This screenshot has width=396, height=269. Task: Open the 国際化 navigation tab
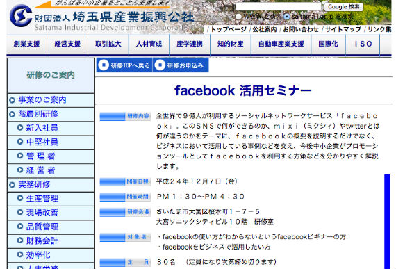click(328, 44)
